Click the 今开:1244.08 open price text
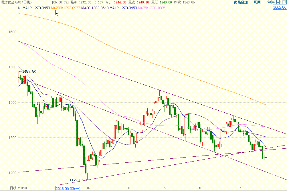The image size is (287, 191). [x=116, y=2]
